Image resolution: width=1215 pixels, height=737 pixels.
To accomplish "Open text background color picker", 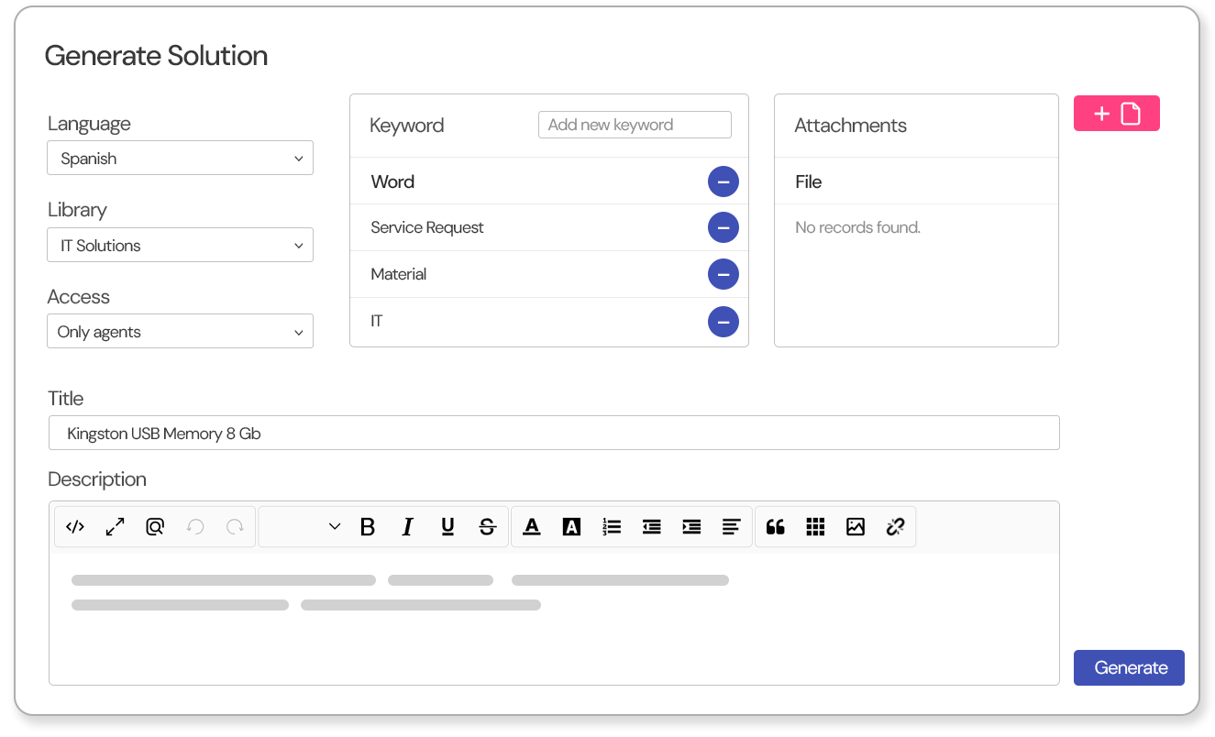I will [571, 527].
